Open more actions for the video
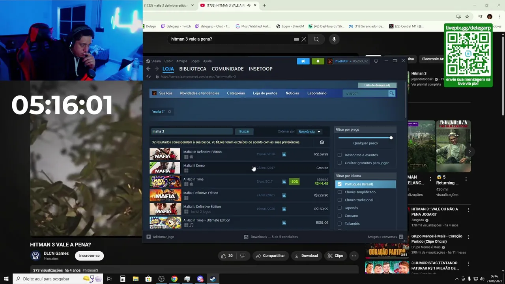The image size is (505, 284). [354, 256]
